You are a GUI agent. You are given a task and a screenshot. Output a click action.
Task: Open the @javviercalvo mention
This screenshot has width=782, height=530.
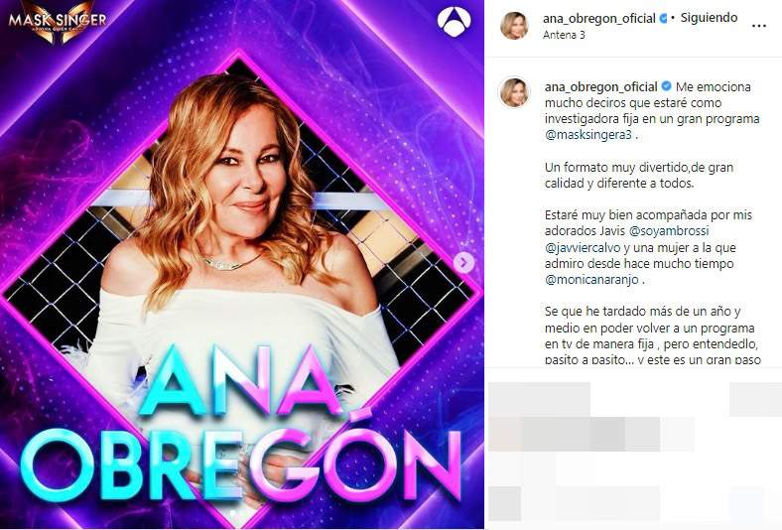(583, 247)
